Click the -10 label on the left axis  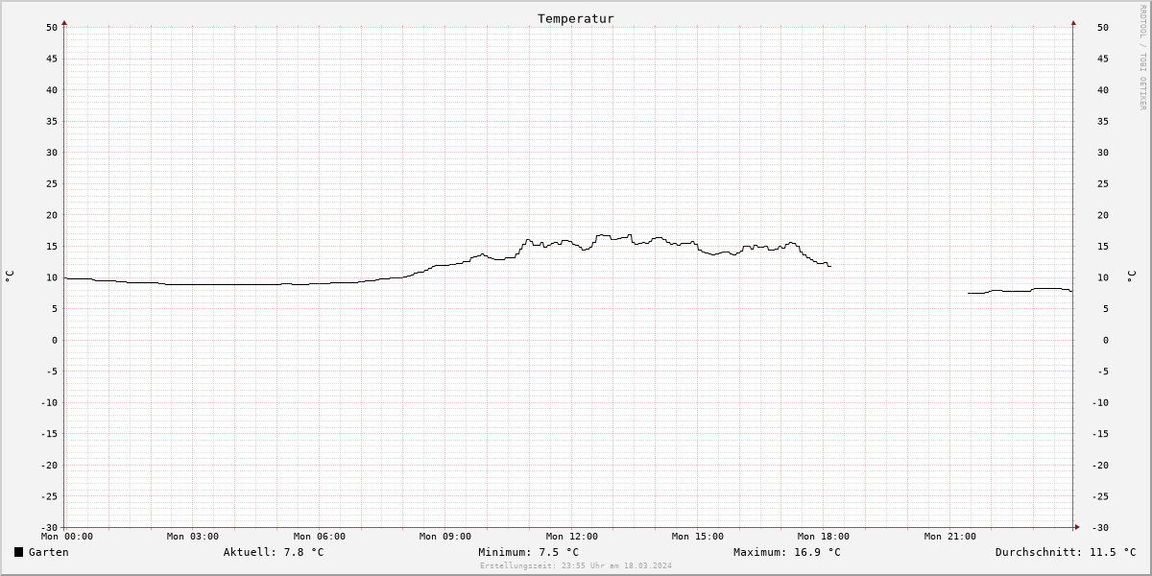click(x=49, y=403)
